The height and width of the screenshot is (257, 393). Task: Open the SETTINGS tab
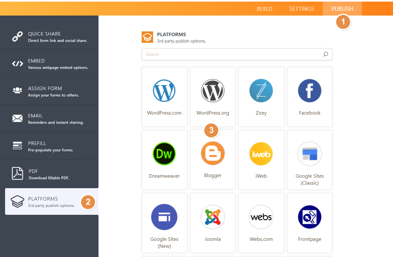point(302,9)
